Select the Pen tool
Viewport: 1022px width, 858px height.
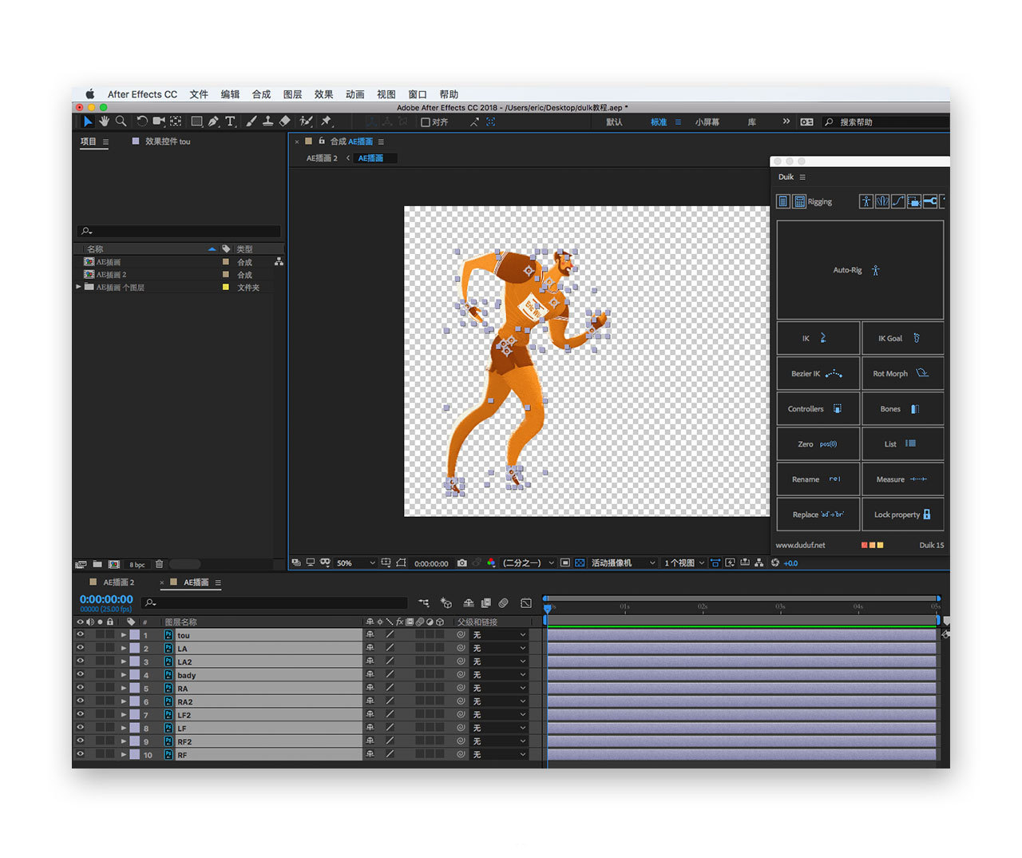click(x=213, y=121)
